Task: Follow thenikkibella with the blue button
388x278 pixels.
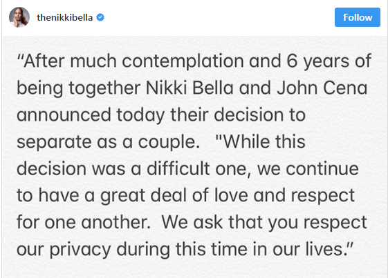Action: [358, 17]
